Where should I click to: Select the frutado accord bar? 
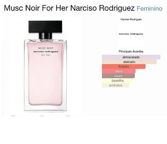(x=124, y=66)
